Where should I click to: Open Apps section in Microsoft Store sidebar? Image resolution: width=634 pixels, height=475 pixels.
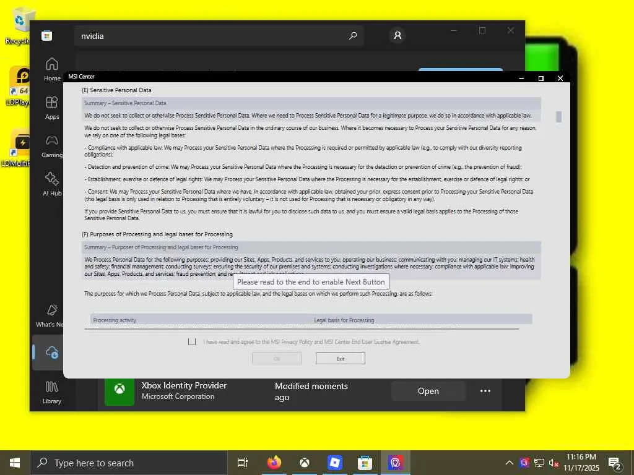point(52,108)
